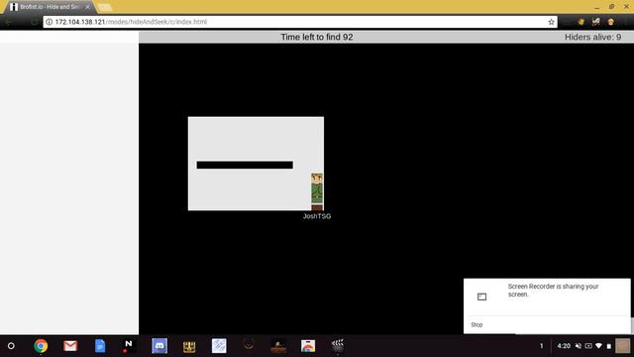Open the user avatar in system tray
This screenshot has width=634, height=357.
point(622,346)
